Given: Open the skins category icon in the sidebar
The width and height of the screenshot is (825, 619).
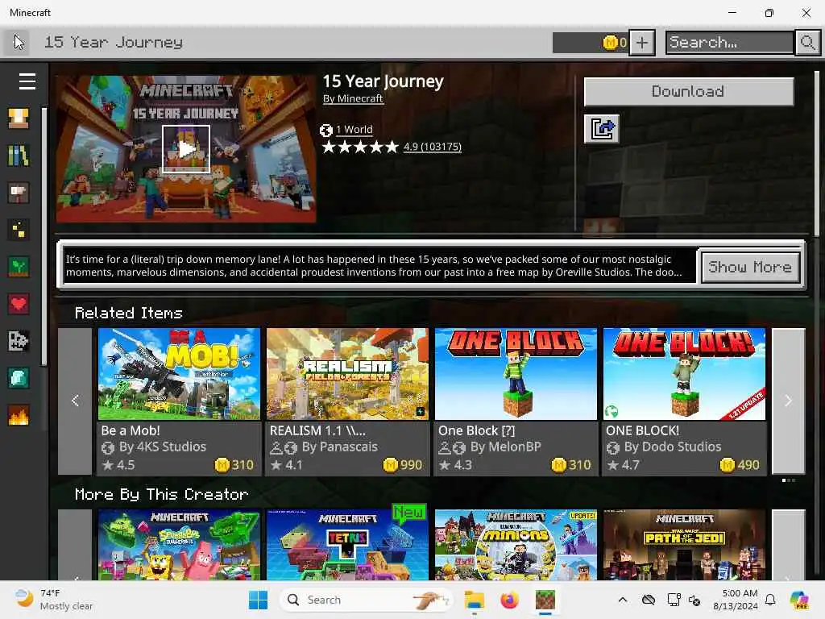Looking at the screenshot, I should pos(19,118).
